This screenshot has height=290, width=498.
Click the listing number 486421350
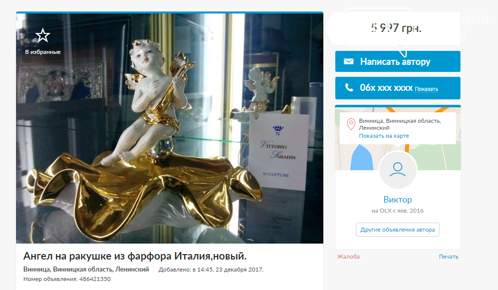pyautogui.click(x=95, y=279)
